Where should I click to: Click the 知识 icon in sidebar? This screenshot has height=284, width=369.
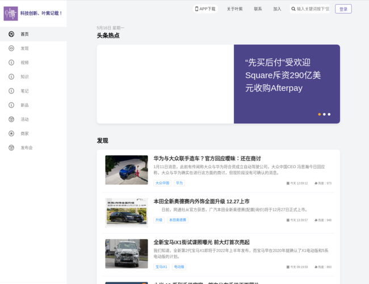(x=11, y=77)
